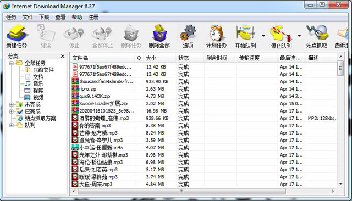
Task: Open 选项 gears icon
Action: 188,33
